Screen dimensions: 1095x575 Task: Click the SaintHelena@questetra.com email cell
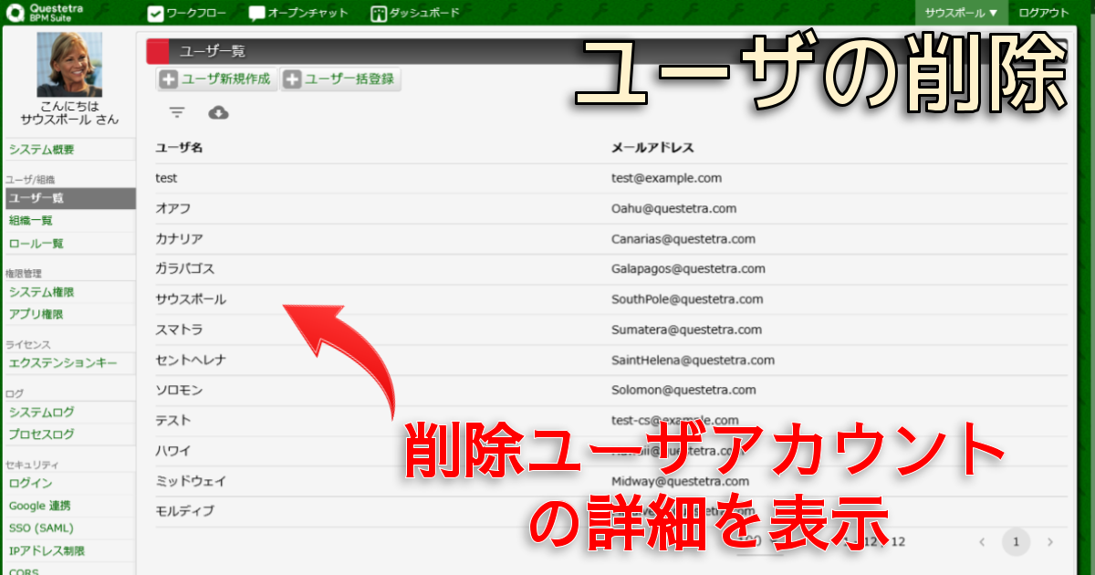(x=693, y=360)
